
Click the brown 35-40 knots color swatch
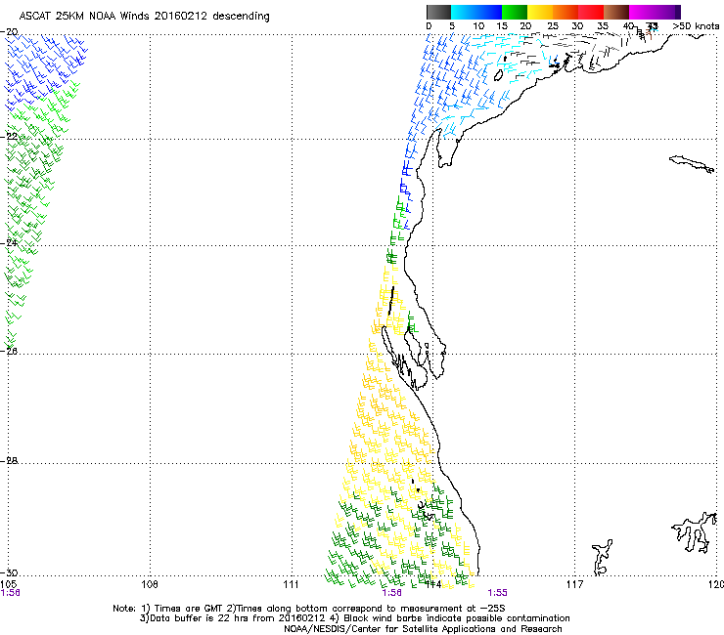(616, 12)
